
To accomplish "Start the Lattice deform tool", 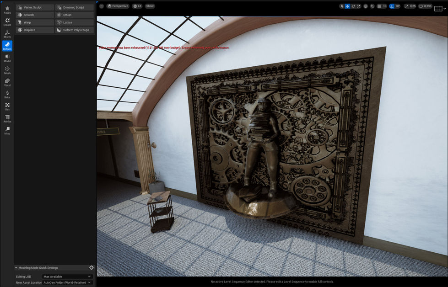I will click(75, 22).
